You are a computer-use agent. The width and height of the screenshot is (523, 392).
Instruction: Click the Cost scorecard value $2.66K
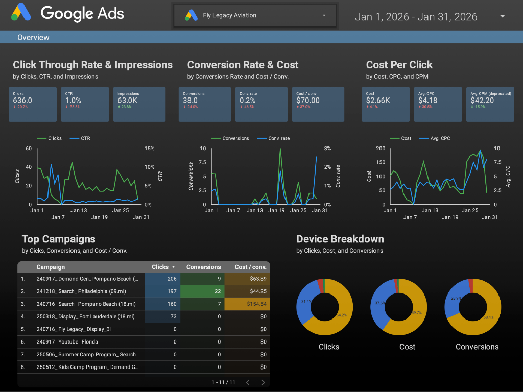tap(378, 101)
